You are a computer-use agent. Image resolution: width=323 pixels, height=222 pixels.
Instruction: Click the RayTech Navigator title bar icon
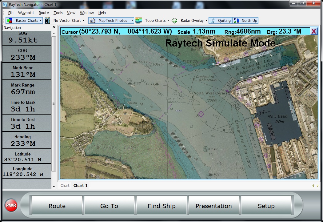pos(5,5)
